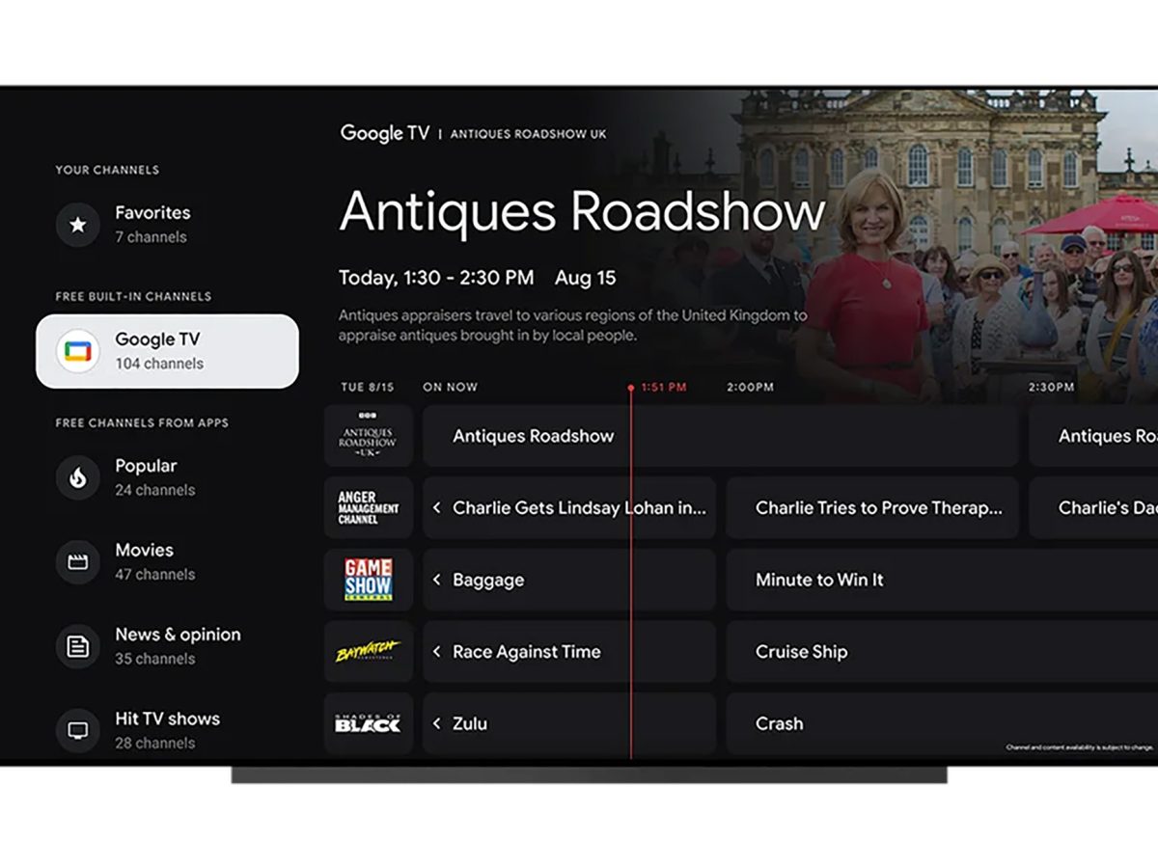The width and height of the screenshot is (1158, 868).
Task: Select the Cruise Ship program
Action: [942, 651]
